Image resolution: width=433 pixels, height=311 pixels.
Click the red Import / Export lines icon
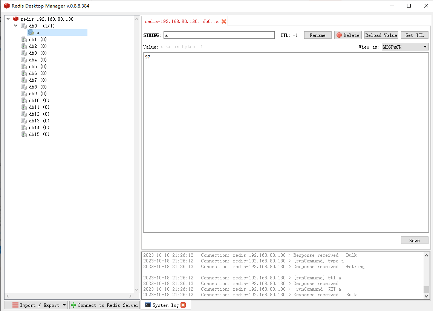click(15, 305)
